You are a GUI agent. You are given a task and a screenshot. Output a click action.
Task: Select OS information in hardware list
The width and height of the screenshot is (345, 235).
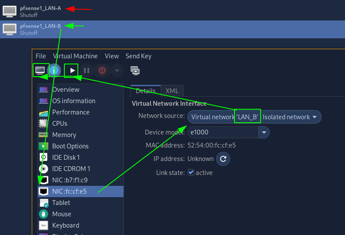tap(80, 101)
